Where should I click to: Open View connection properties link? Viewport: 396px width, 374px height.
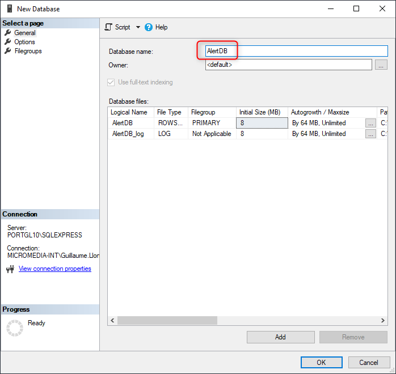coord(54,269)
